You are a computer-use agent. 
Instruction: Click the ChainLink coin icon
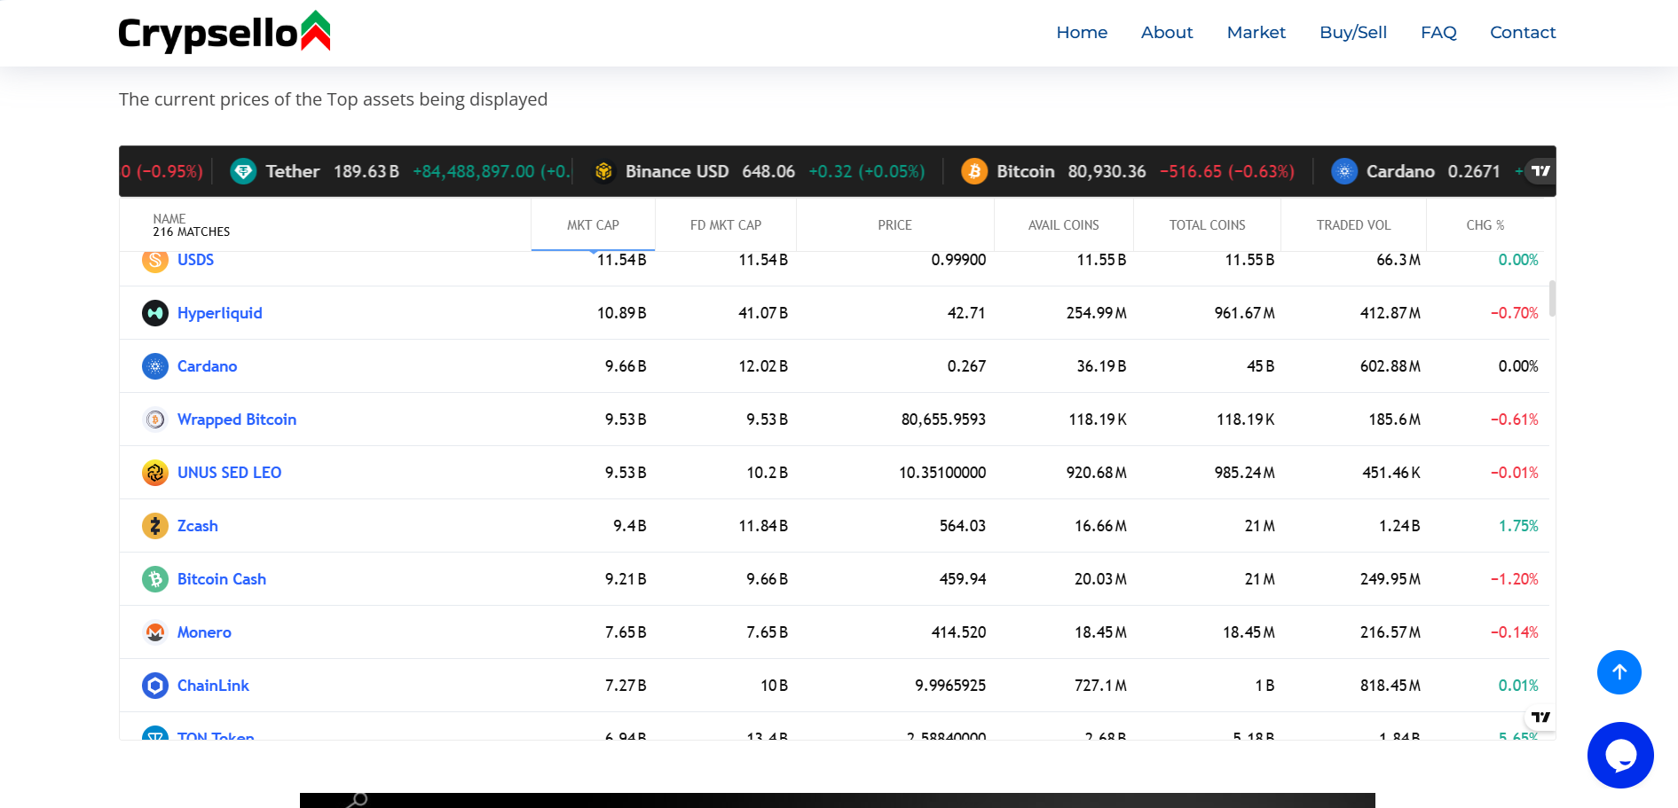[x=155, y=686]
